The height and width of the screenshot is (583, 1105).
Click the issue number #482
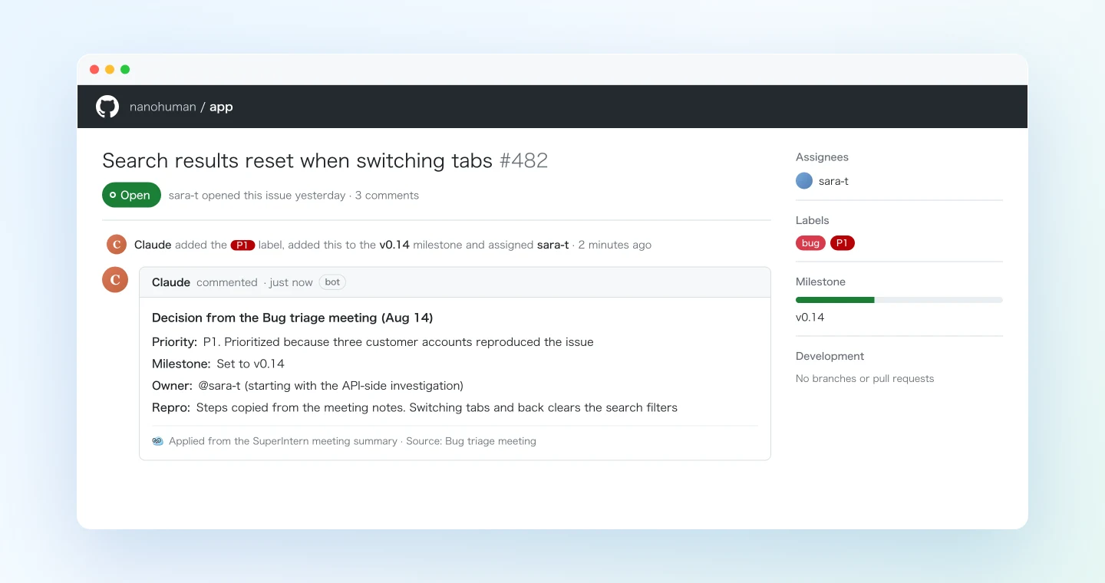click(523, 160)
